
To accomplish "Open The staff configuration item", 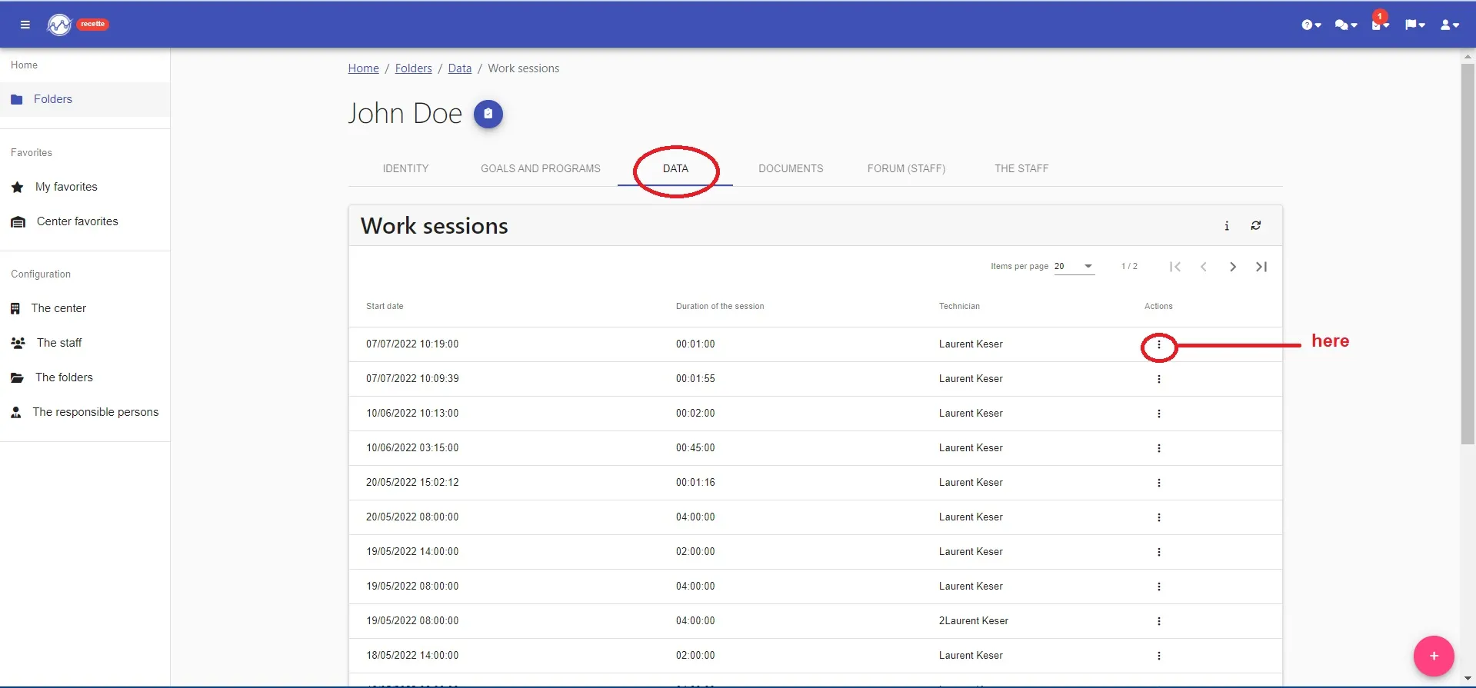I will click(x=85, y=343).
